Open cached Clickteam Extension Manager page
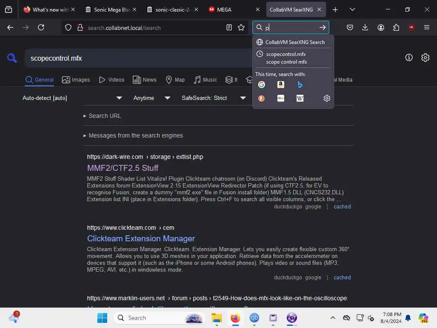 coord(342,278)
